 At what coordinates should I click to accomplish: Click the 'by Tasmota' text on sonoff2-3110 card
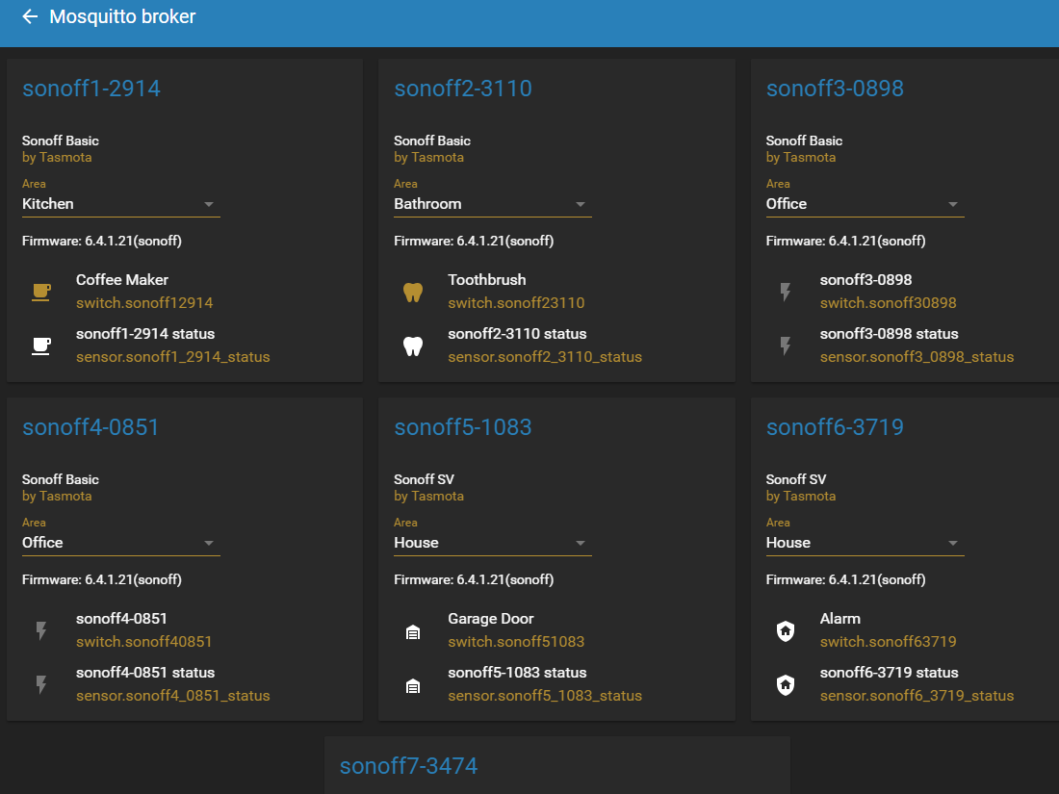tap(428, 157)
